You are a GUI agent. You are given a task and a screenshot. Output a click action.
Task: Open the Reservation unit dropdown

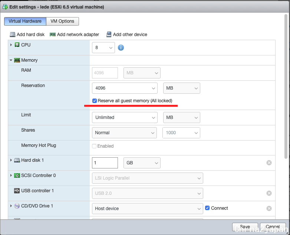182,88
